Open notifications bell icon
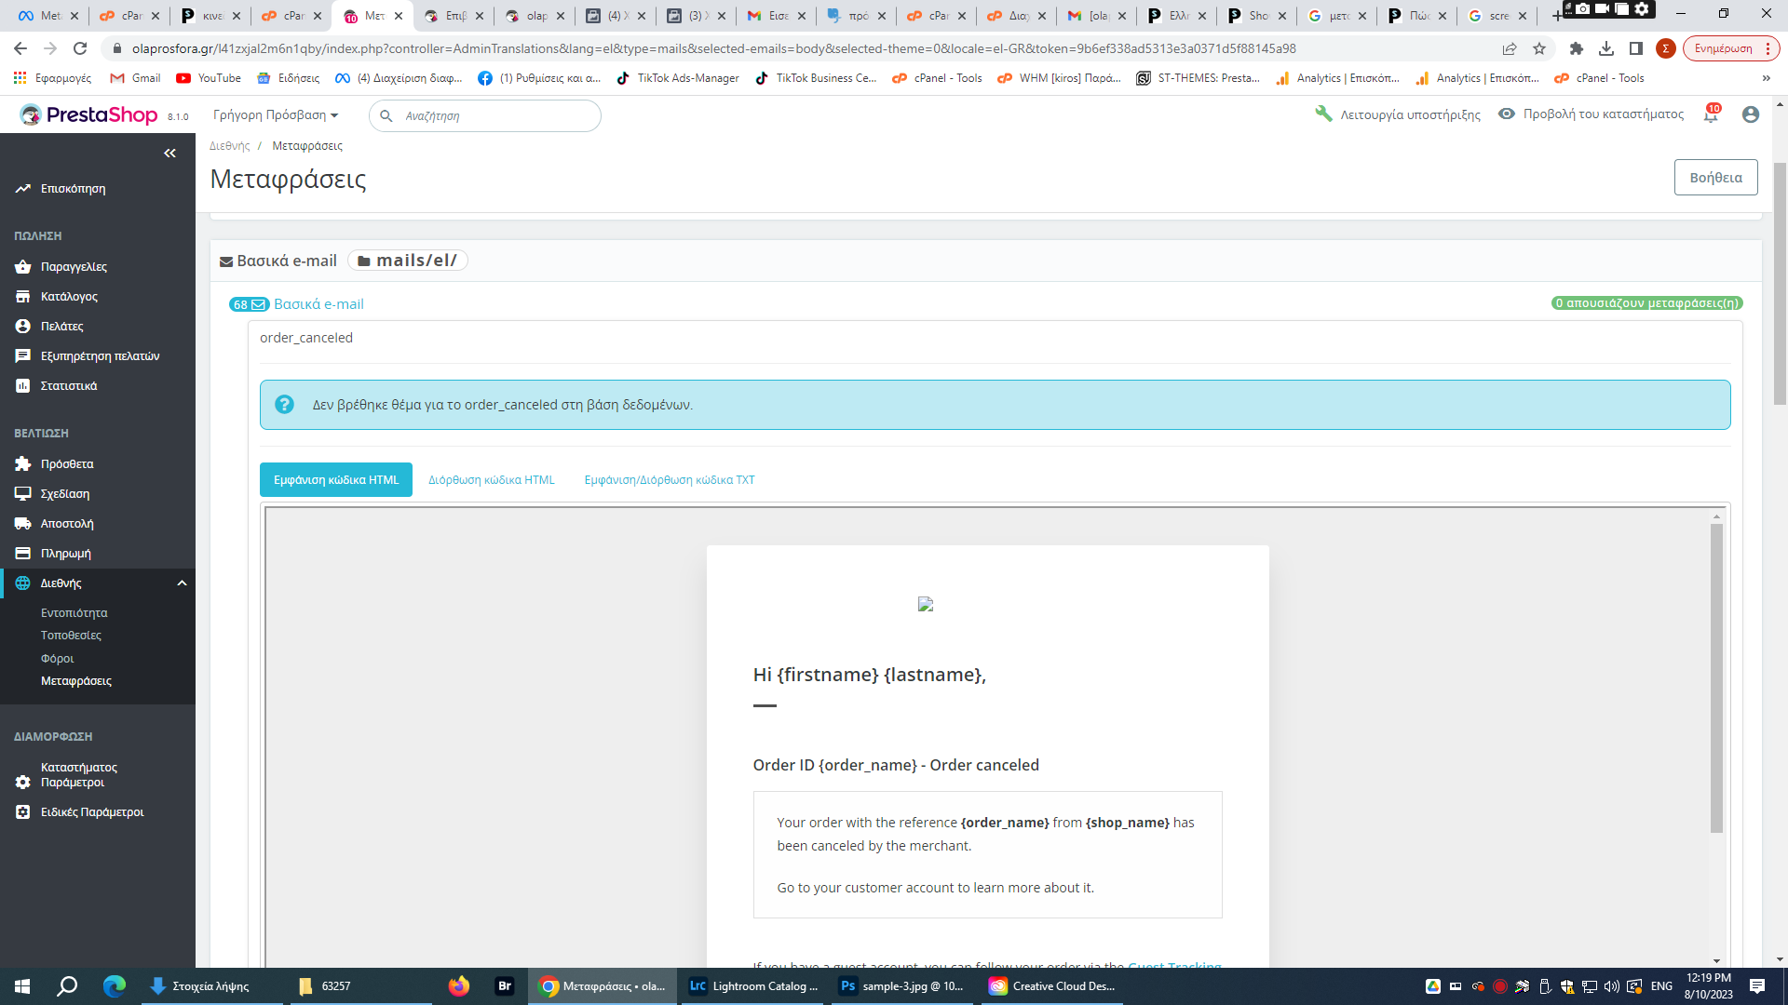1788x1005 pixels. (x=1710, y=115)
